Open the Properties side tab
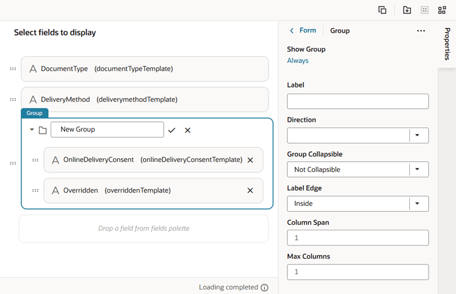 tap(447, 43)
